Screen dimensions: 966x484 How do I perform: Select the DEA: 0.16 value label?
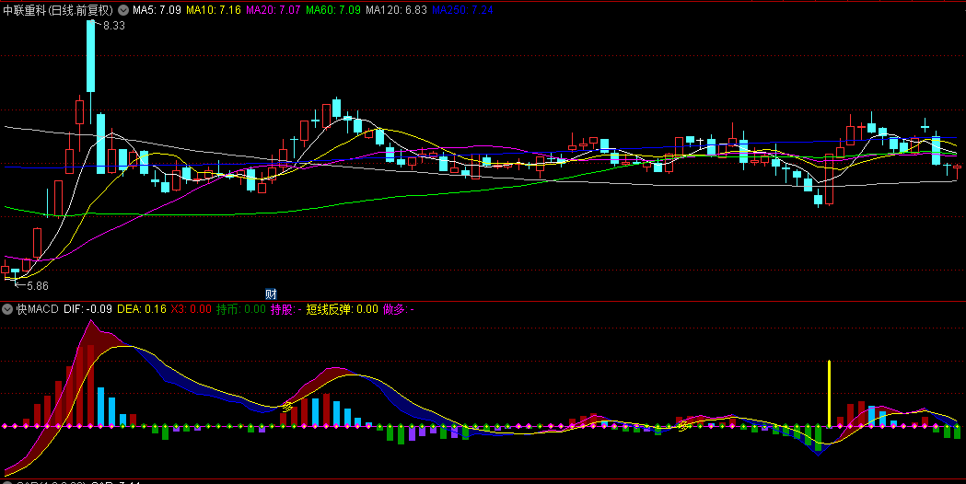tap(142, 309)
